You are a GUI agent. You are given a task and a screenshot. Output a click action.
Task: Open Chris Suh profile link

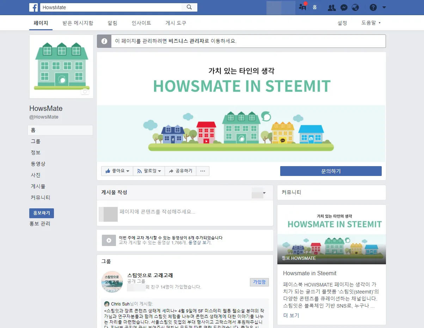tap(121, 304)
